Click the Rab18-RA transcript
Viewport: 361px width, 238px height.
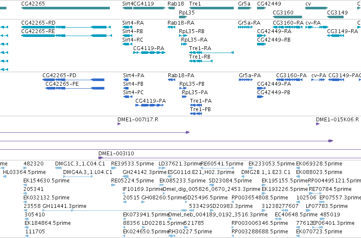point(171,27)
